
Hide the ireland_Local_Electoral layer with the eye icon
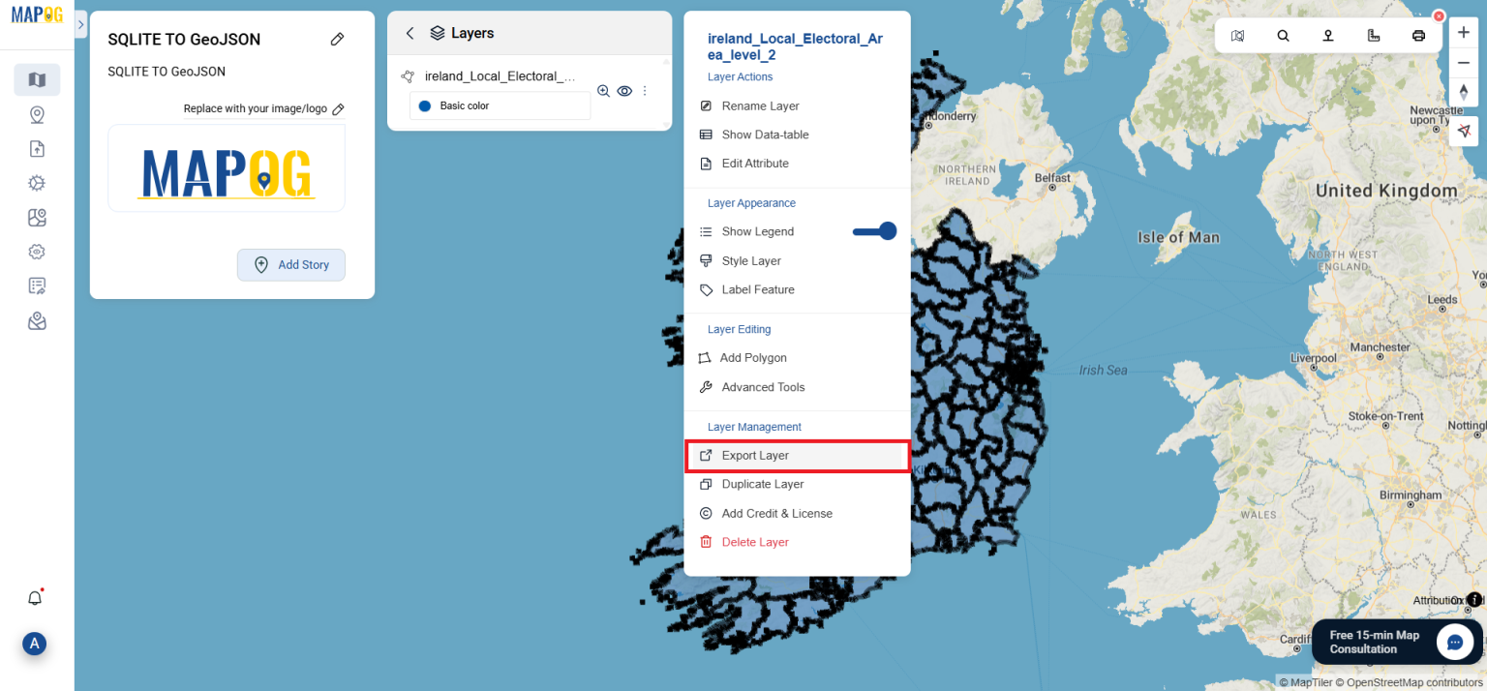(623, 91)
